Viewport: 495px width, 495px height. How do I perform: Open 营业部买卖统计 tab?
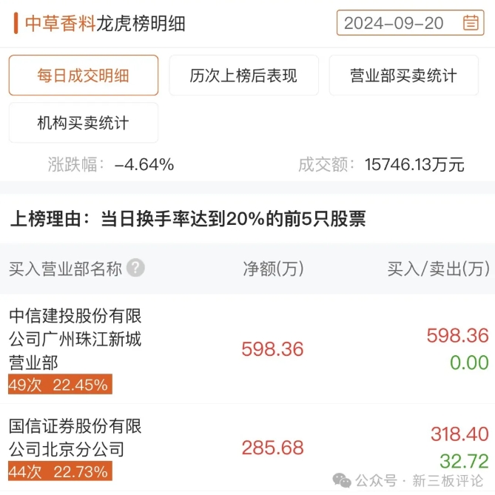coord(404,75)
